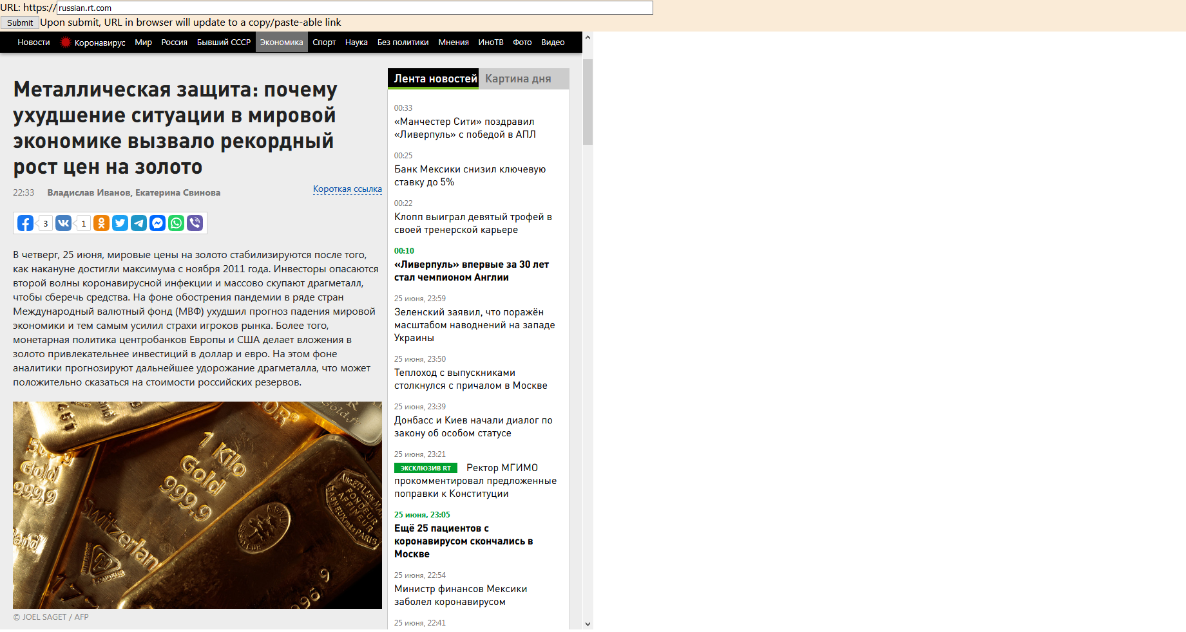This screenshot has width=1186, height=632.
Task: Click the Facebook share counter 3
Action: coord(45,223)
